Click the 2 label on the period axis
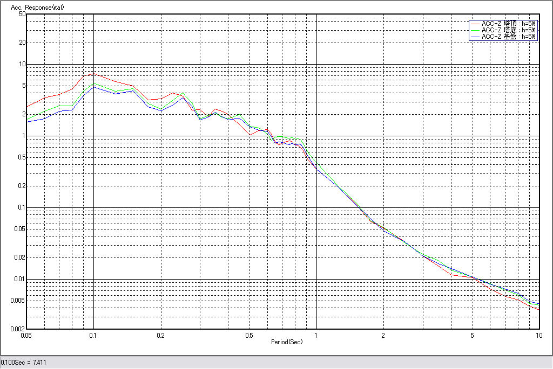The height and width of the screenshot is (369, 553). [x=383, y=335]
